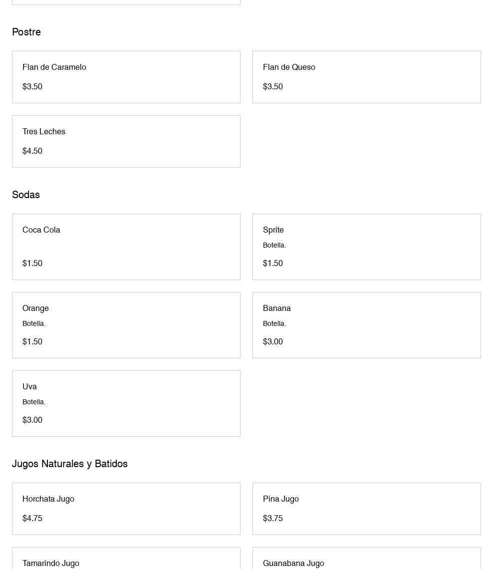
Task: Click the Jugos Naturales y Batidos heading
Action: coord(70,464)
